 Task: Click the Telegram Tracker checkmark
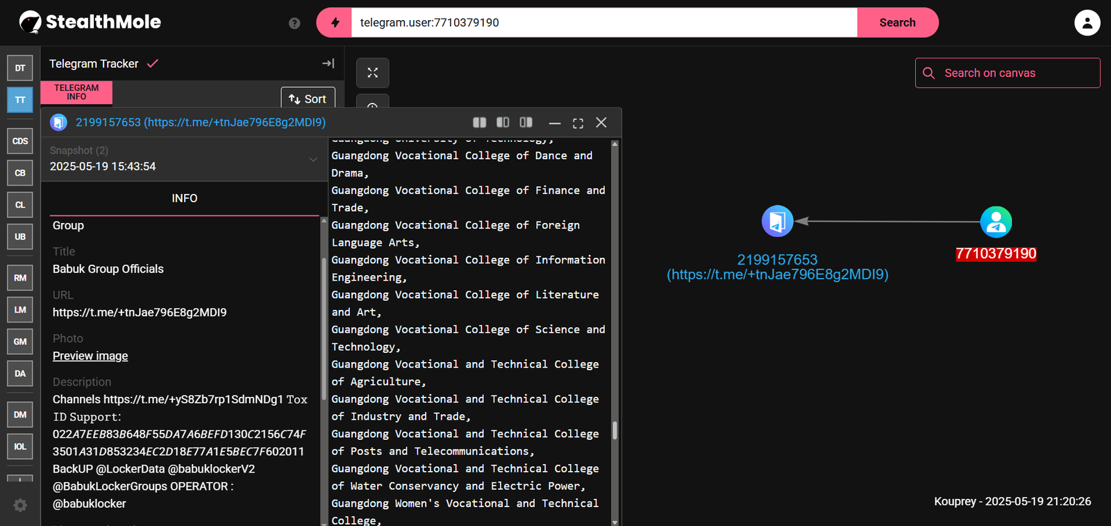pos(153,63)
